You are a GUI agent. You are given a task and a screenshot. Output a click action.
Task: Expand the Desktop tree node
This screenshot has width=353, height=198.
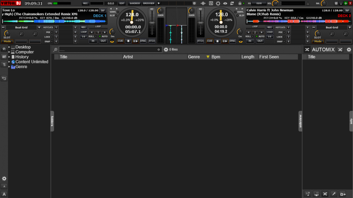(9, 47)
